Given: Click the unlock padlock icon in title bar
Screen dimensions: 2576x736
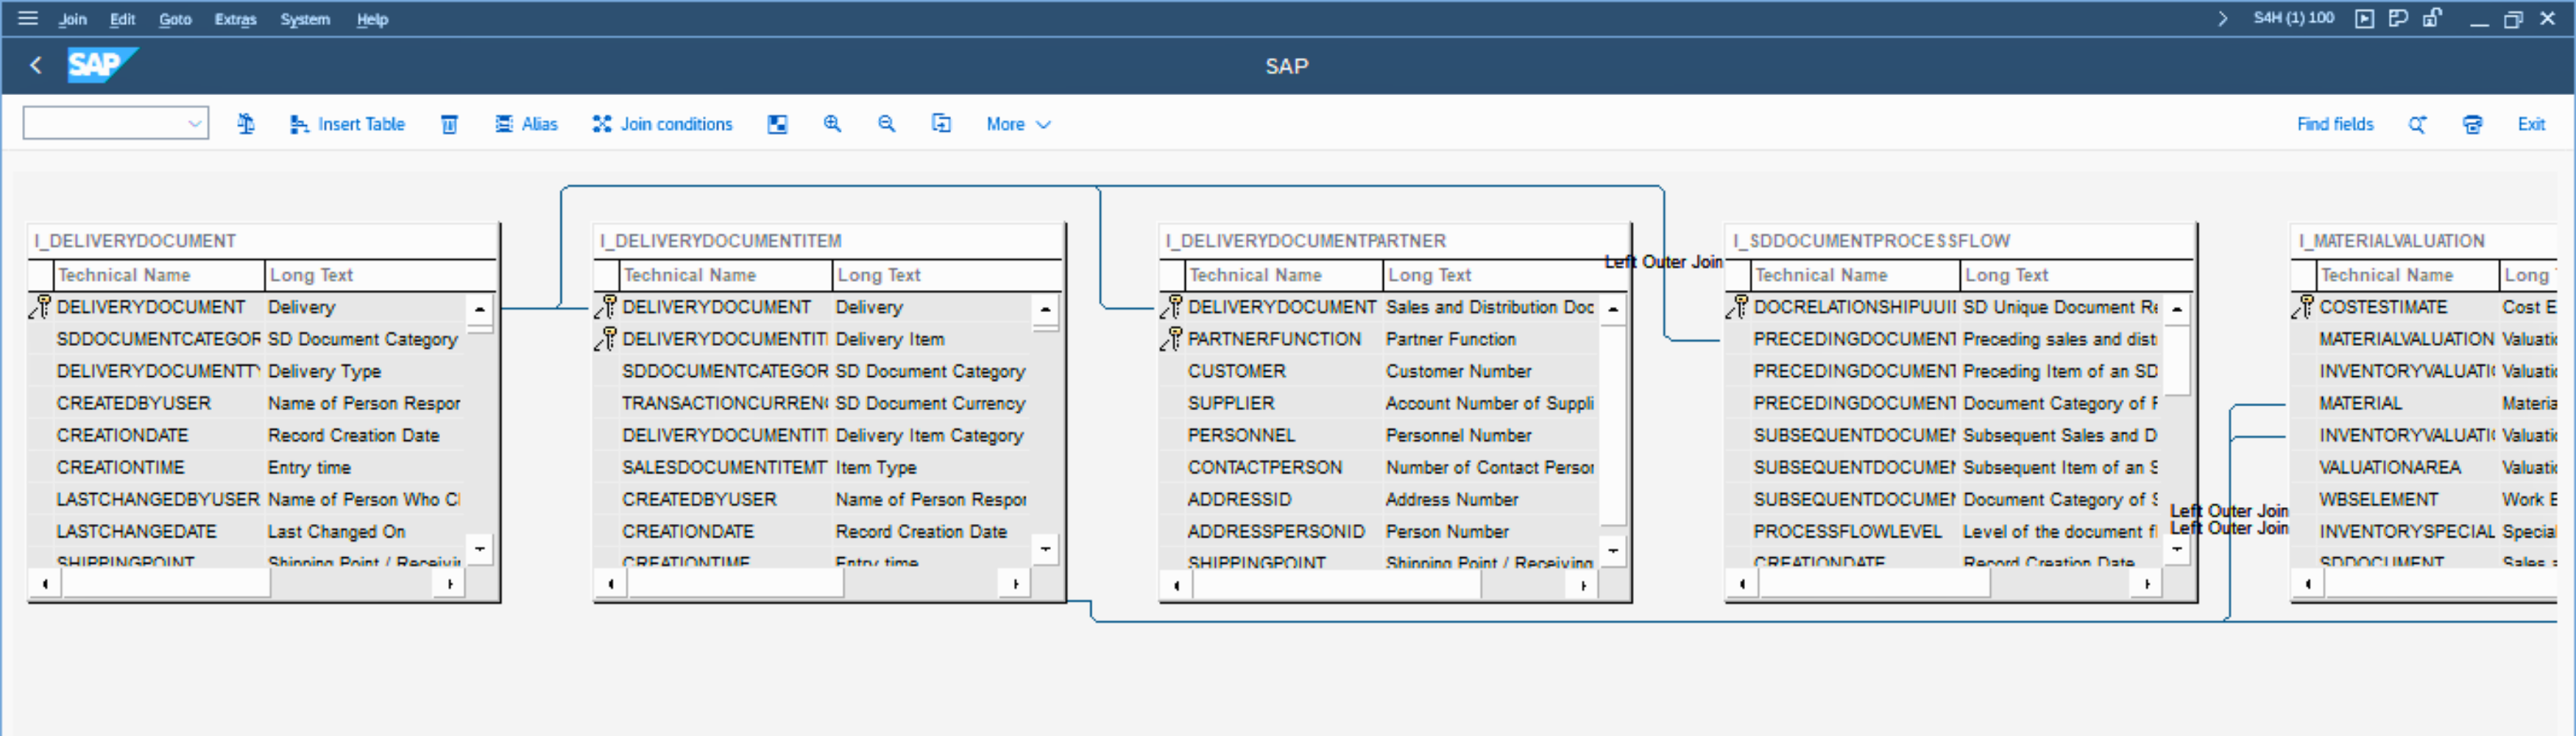Looking at the screenshot, I should pos(2432,18).
